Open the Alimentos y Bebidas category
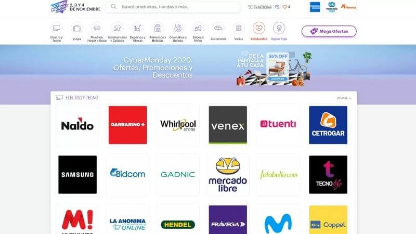This screenshot has height=234, width=416. pos(158,28)
